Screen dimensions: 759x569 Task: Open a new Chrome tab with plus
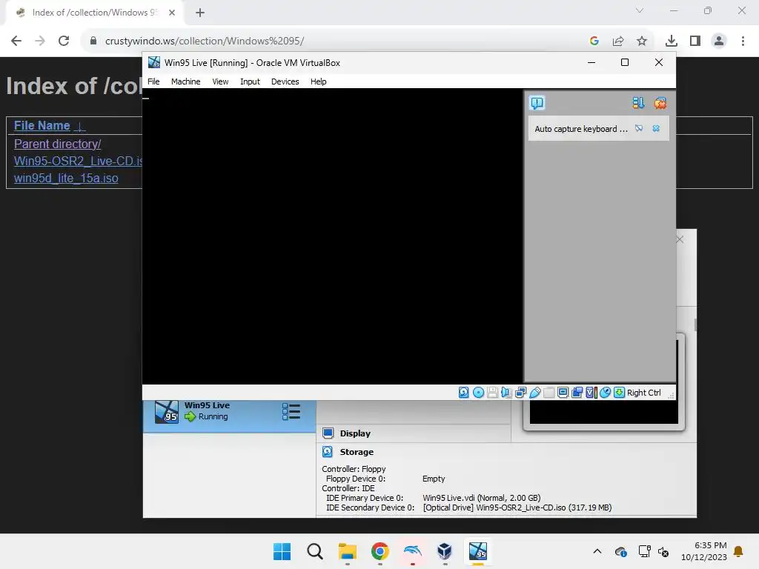click(x=200, y=13)
